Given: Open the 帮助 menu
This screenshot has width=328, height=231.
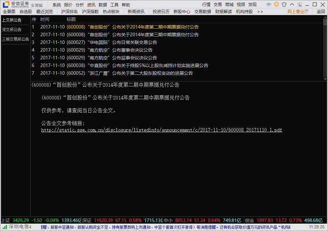Looking at the screenshot, I should tap(126, 4).
